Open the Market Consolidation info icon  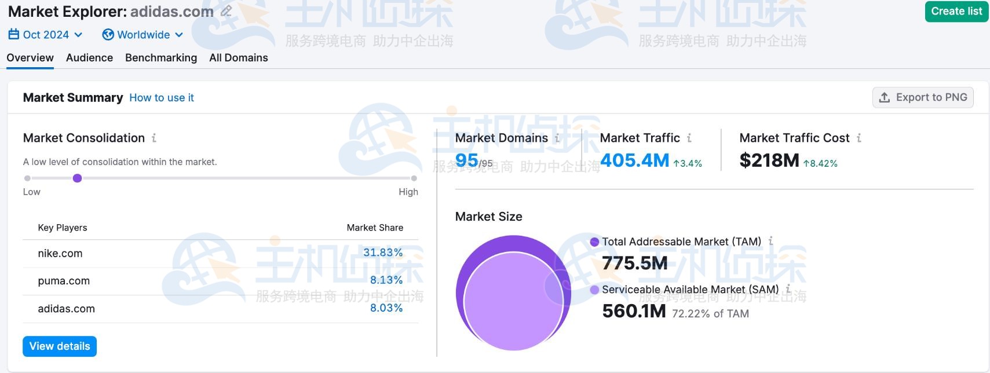tap(154, 138)
